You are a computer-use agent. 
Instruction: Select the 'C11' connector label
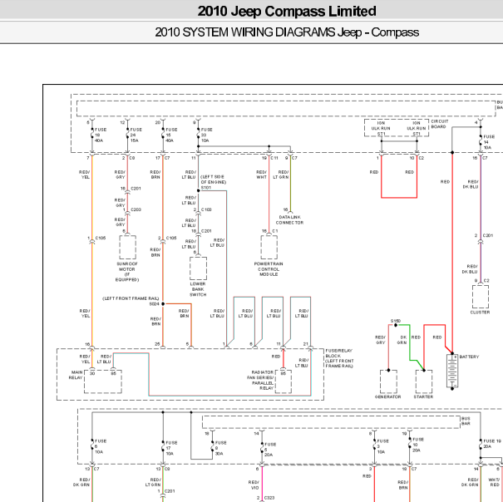click(274, 158)
